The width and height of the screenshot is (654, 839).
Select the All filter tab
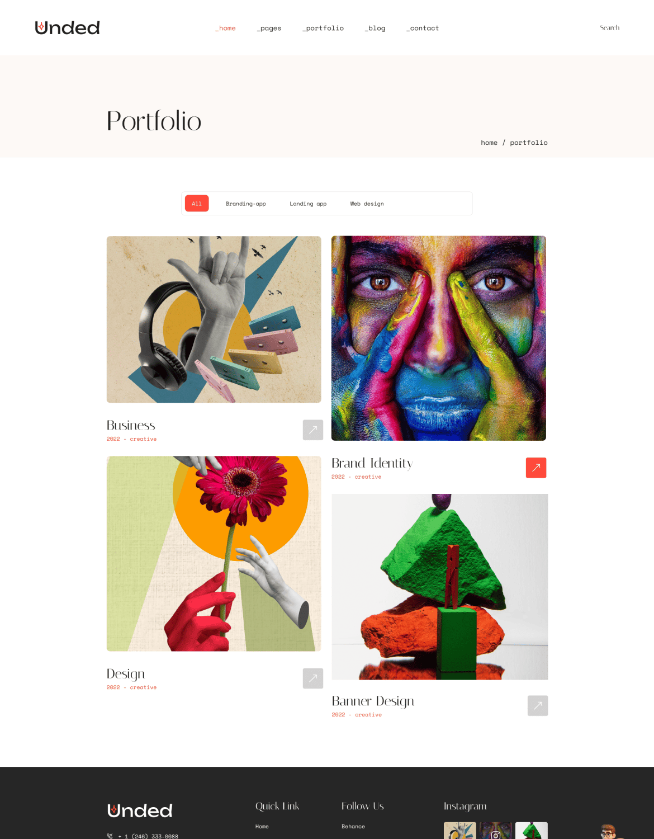click(x=197, y=204)
